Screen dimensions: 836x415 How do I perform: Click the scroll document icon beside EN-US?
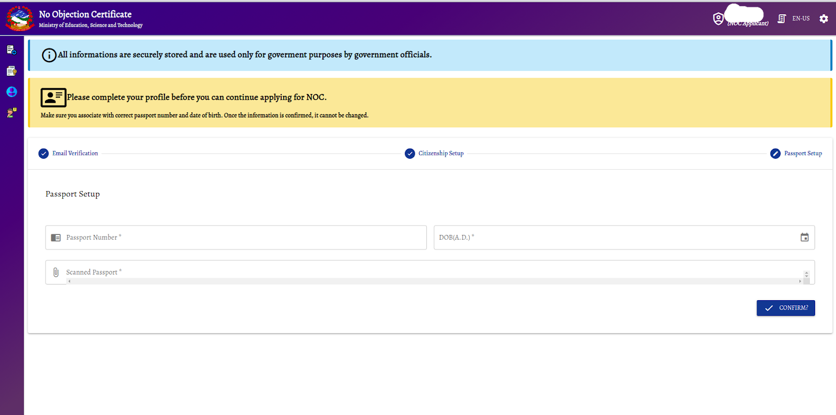782,19
